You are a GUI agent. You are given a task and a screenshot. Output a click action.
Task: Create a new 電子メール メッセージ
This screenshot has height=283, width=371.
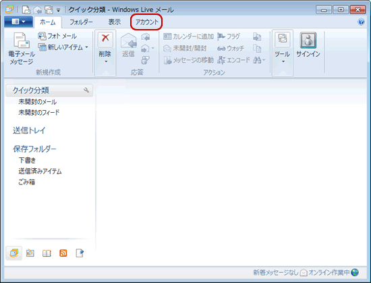(x=22, y=49)
